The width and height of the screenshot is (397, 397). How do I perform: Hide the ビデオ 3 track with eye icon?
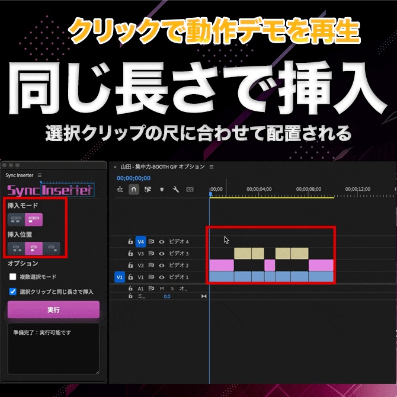pyautogui.click(x=162, y=254)
